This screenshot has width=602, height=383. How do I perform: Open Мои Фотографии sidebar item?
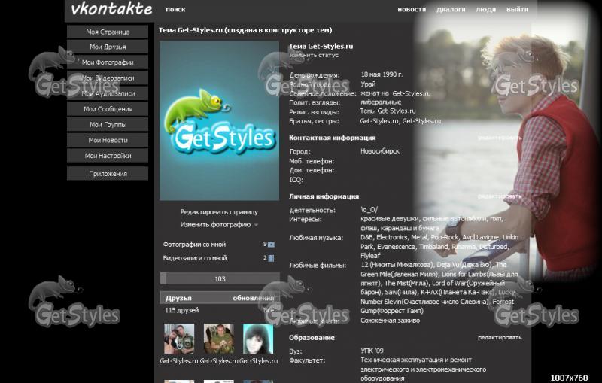108,62
